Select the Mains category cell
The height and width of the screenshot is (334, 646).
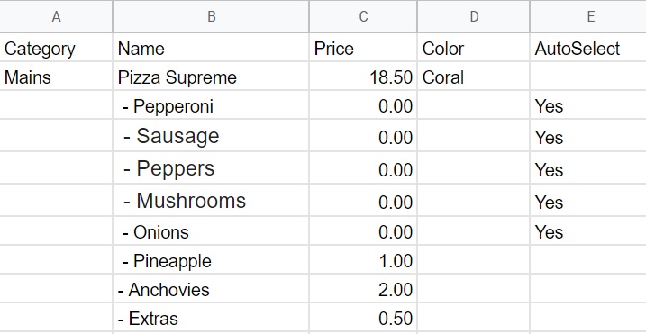click(56, 77)
